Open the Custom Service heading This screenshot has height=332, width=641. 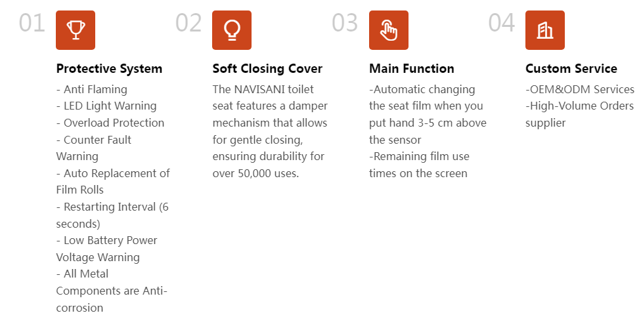click(571, 69)
